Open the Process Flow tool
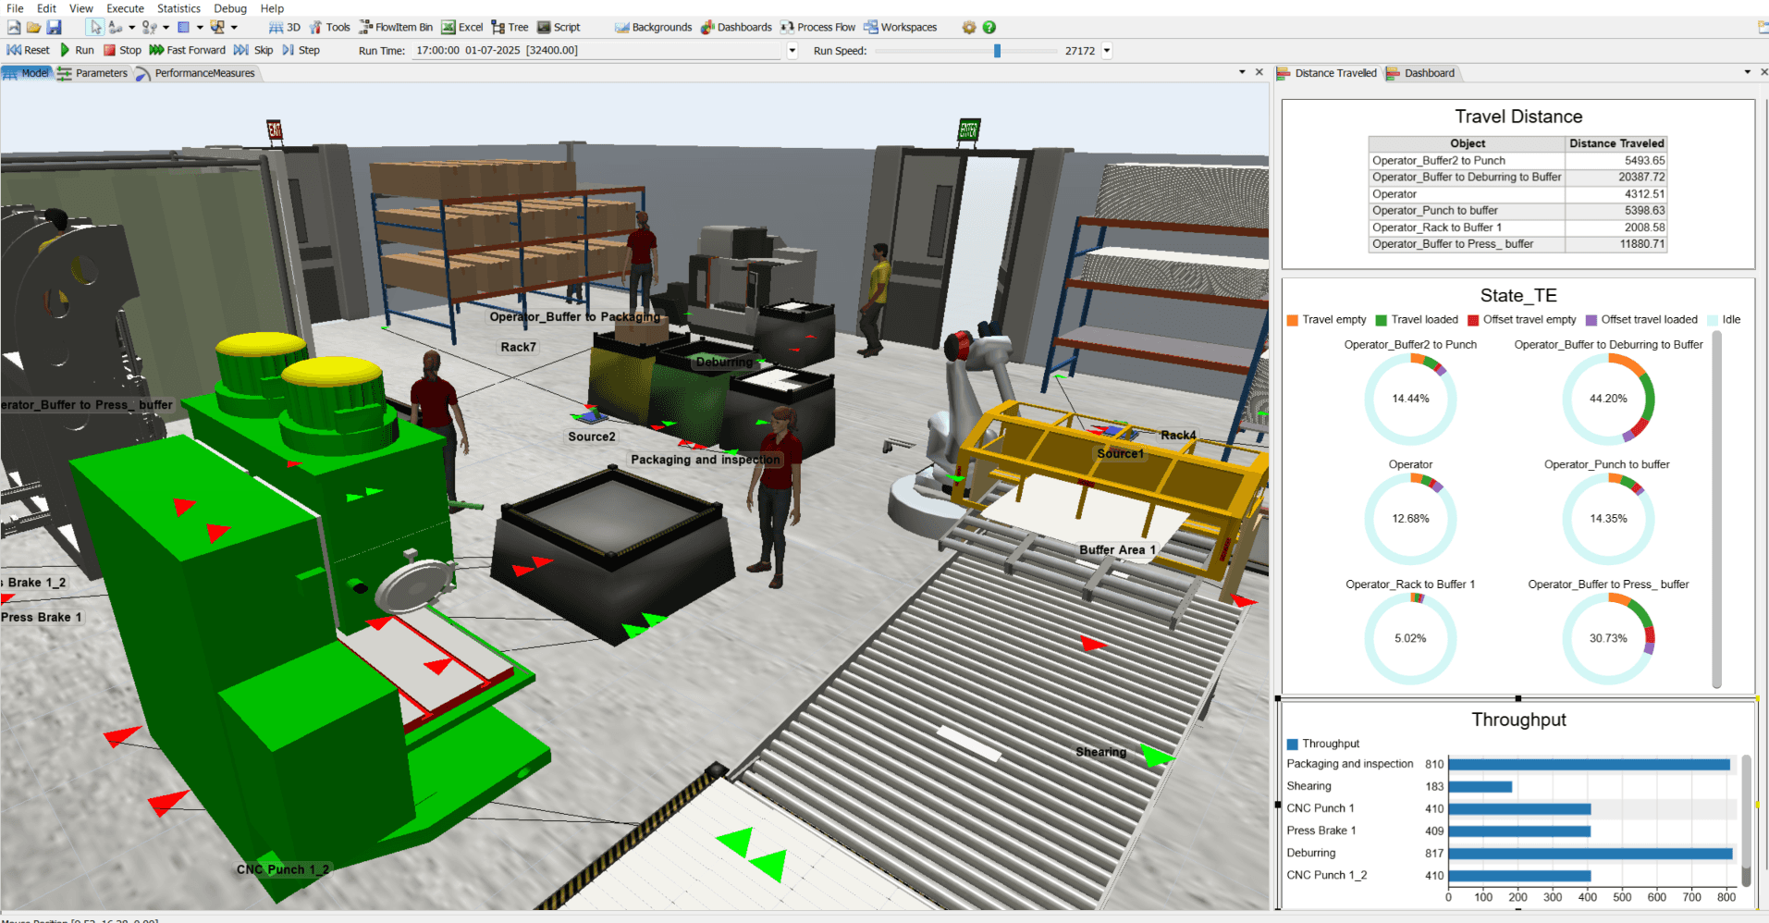The height and width of the screenshot is (923, 1769). (817, 27)
